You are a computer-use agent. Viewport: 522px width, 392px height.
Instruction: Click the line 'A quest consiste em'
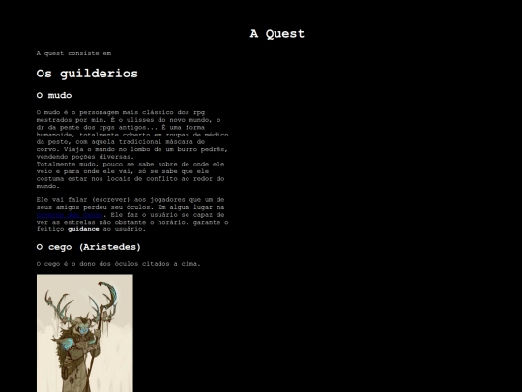pyautogui.click(x=73, y=53)
